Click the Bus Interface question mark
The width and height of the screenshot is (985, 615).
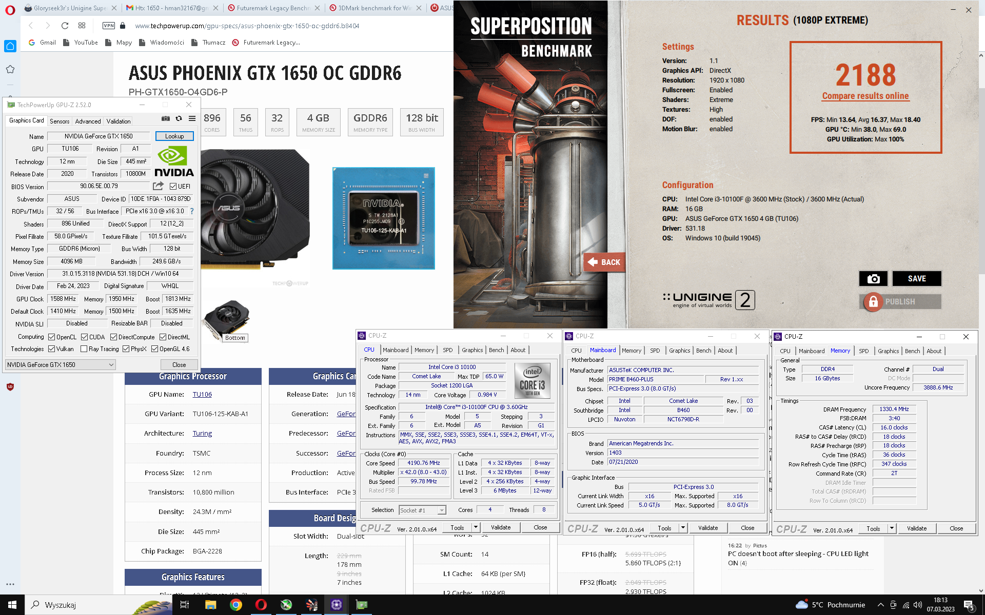point(192,211)
